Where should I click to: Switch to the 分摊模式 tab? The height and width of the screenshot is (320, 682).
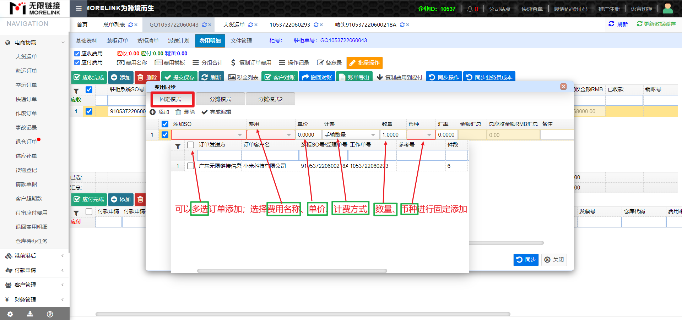click(x=220, y=99)
